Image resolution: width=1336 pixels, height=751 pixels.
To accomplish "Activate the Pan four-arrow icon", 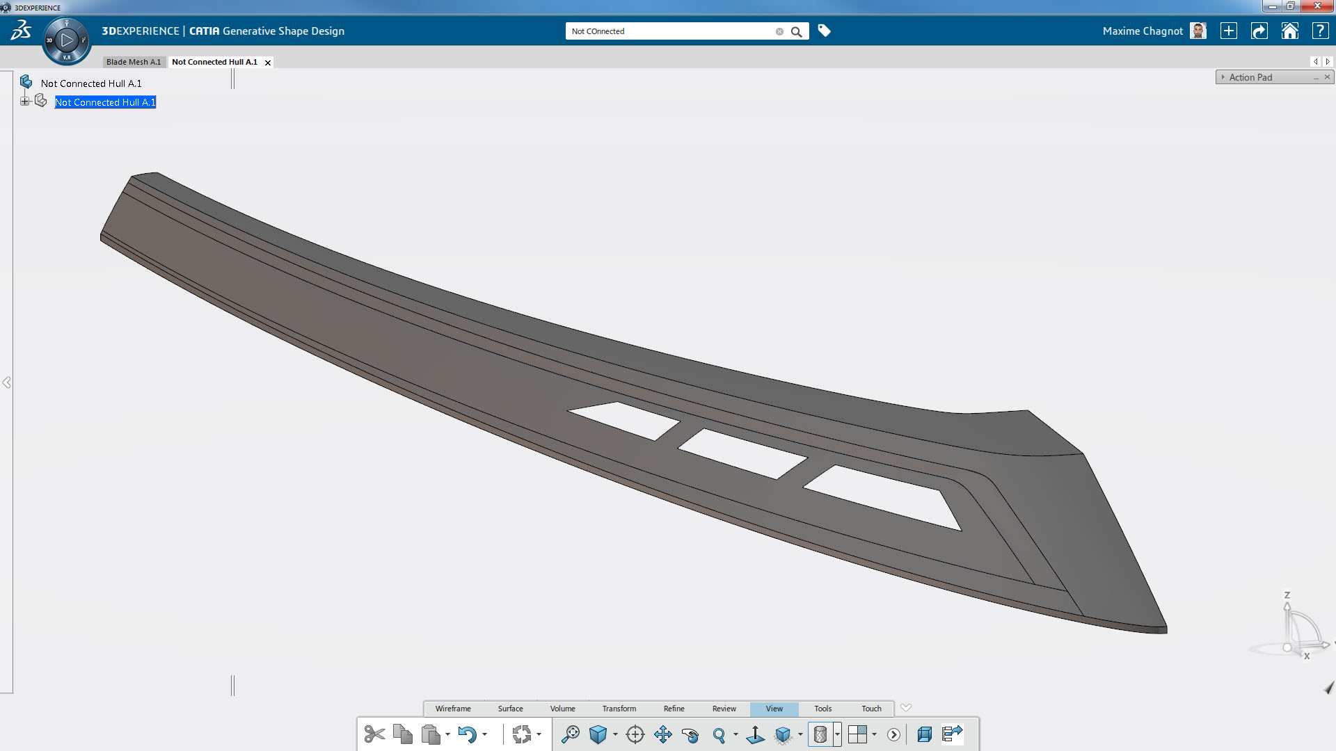I will [x=663, y=734].
